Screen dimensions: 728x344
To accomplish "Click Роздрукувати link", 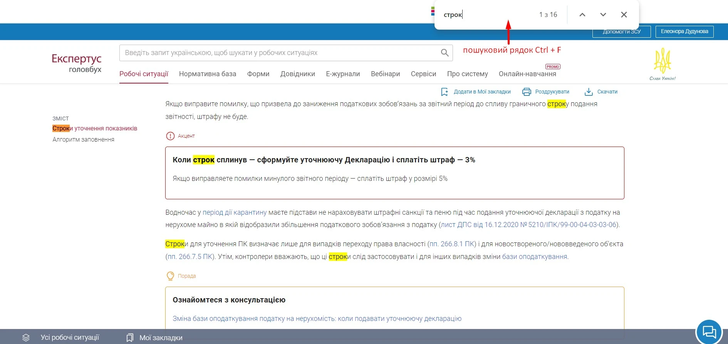I will (552, 92).
